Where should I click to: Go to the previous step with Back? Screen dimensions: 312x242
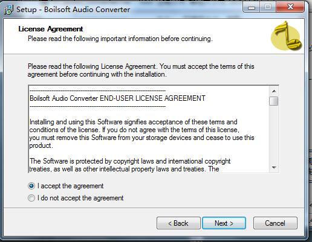click(178, 223)
